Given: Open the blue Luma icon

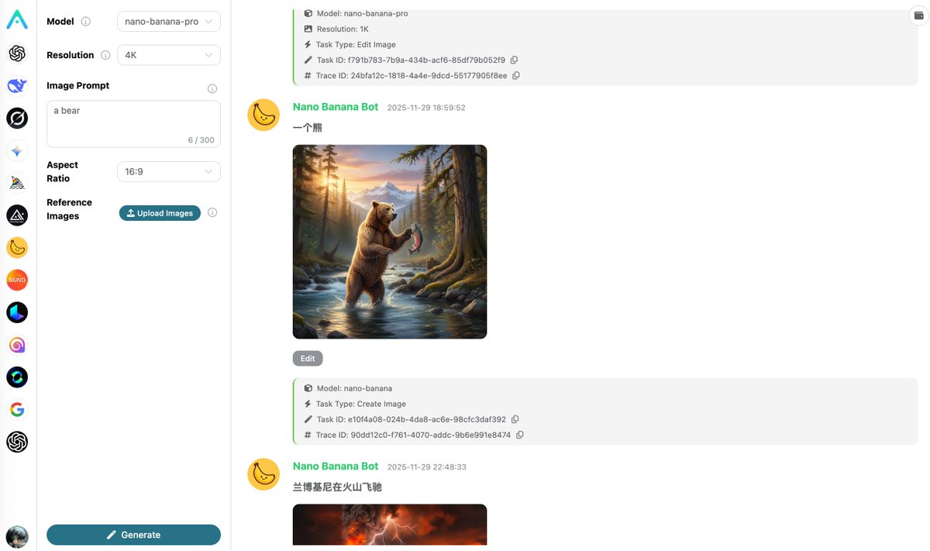Looking at the screenshot, I should pyautogui.click(x=17, y=312).
